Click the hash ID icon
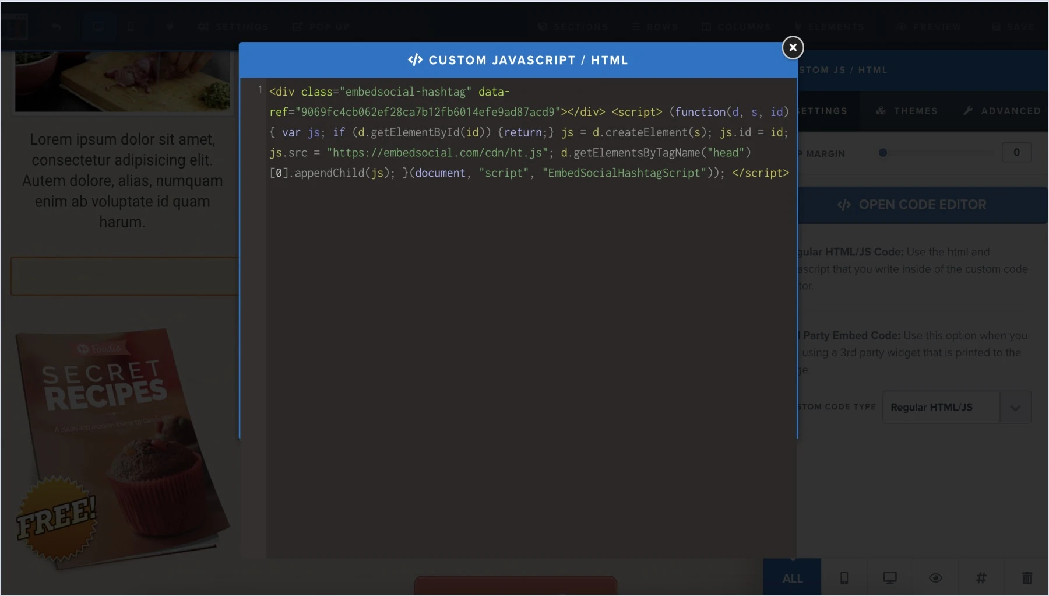The image size is (1049, 596). (981, 578)
